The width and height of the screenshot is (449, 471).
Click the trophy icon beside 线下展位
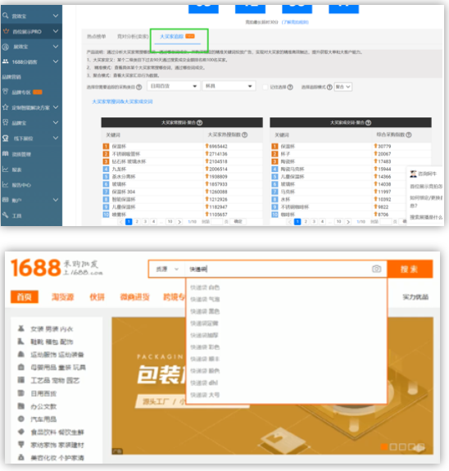(x=6, y=138)
